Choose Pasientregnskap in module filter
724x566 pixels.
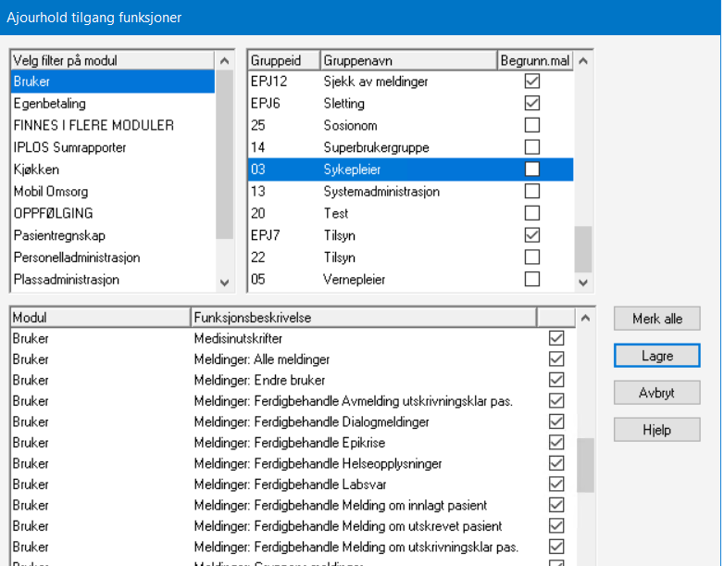[58, 235]
